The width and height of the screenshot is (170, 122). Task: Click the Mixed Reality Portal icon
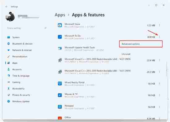click(x=60, y=83)
